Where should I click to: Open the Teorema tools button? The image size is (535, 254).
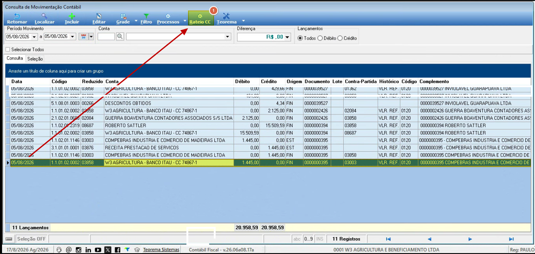(227, 19)
